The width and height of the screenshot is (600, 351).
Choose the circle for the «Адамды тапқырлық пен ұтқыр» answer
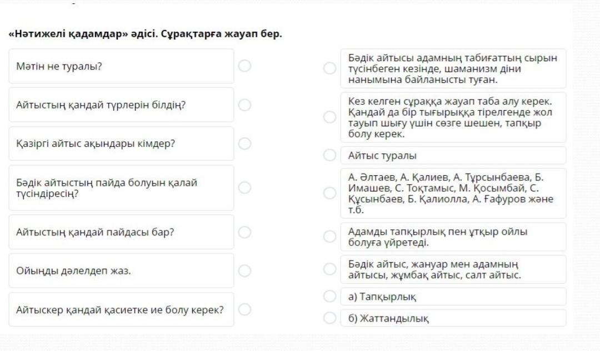330,237
